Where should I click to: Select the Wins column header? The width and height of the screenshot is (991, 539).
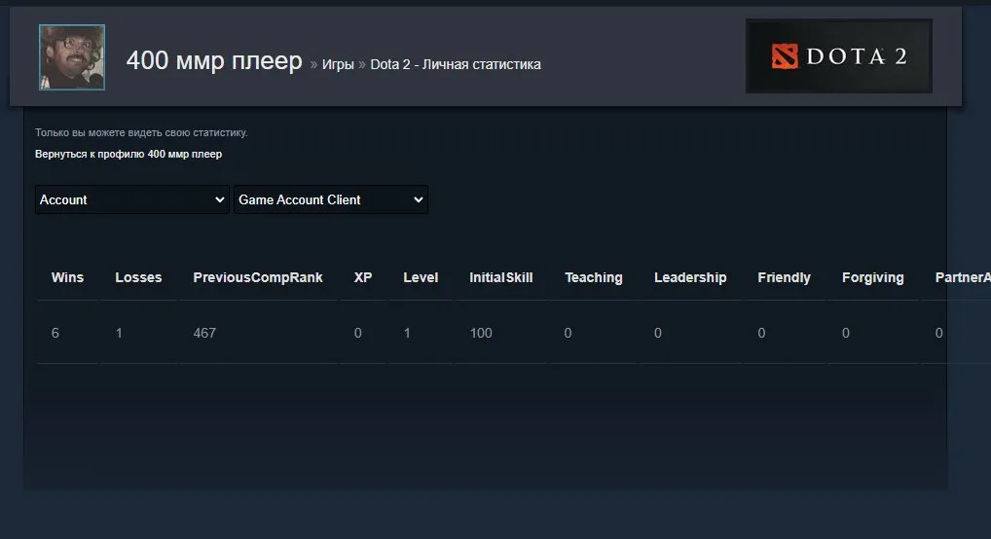pyautogui.click(x=67, y=277)
